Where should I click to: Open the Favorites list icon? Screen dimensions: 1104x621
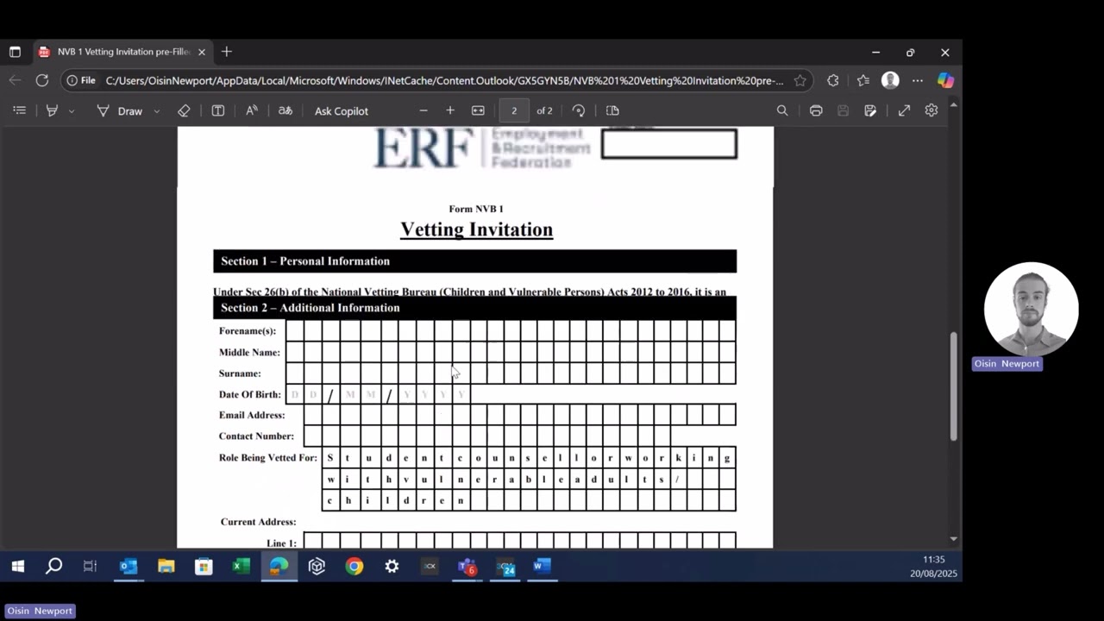863,80
